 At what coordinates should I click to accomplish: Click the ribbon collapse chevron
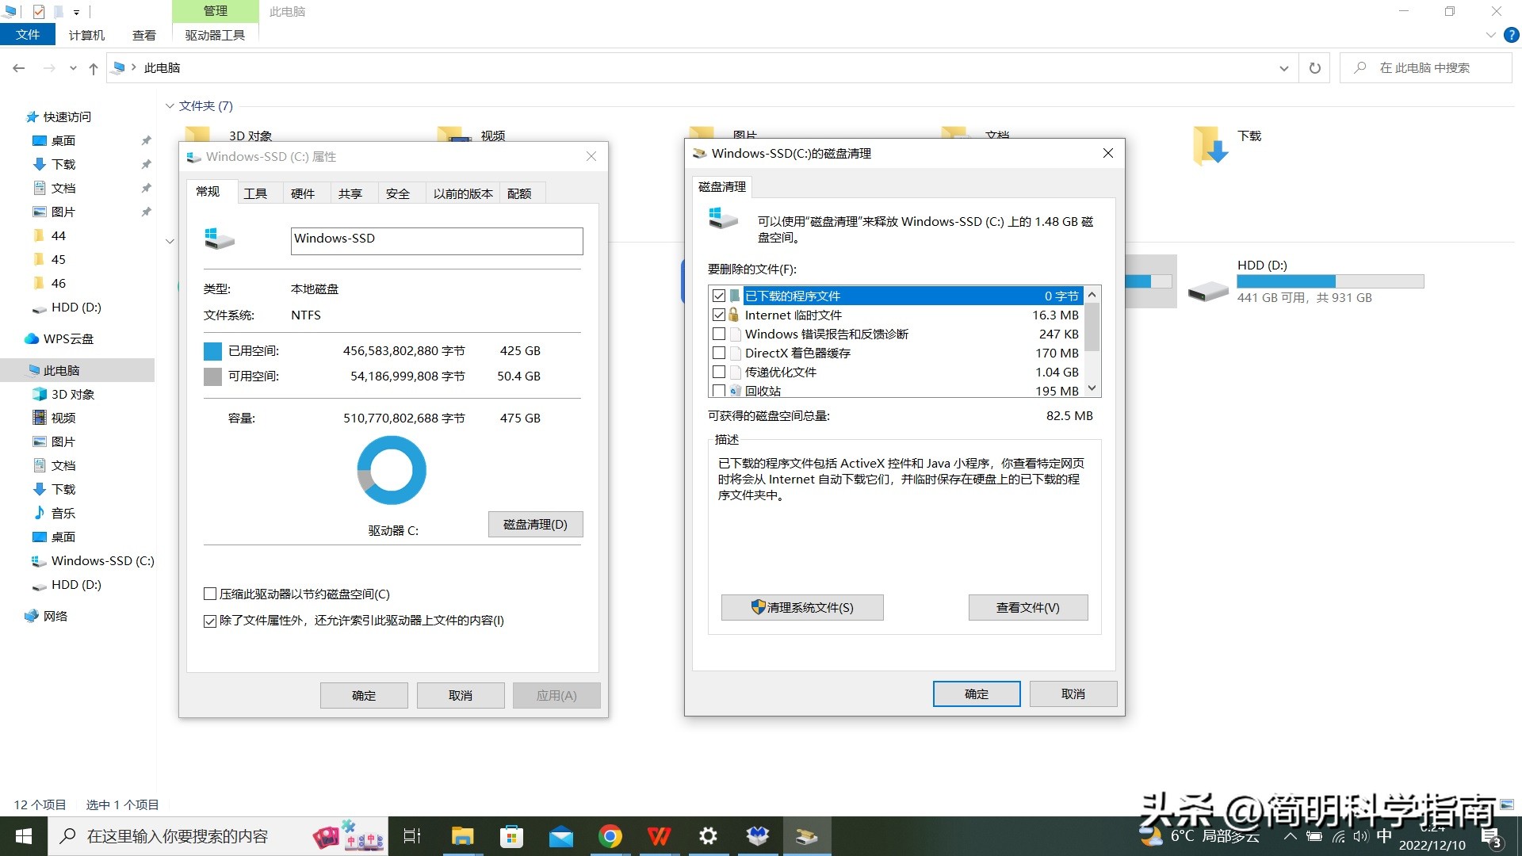(1489, 35)
